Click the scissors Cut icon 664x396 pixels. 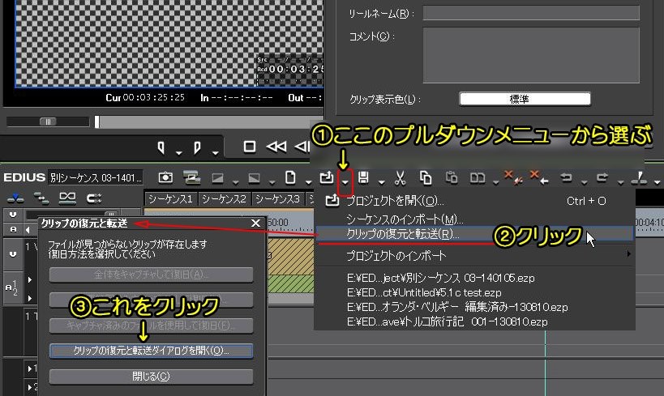click(x=400, y=178)
